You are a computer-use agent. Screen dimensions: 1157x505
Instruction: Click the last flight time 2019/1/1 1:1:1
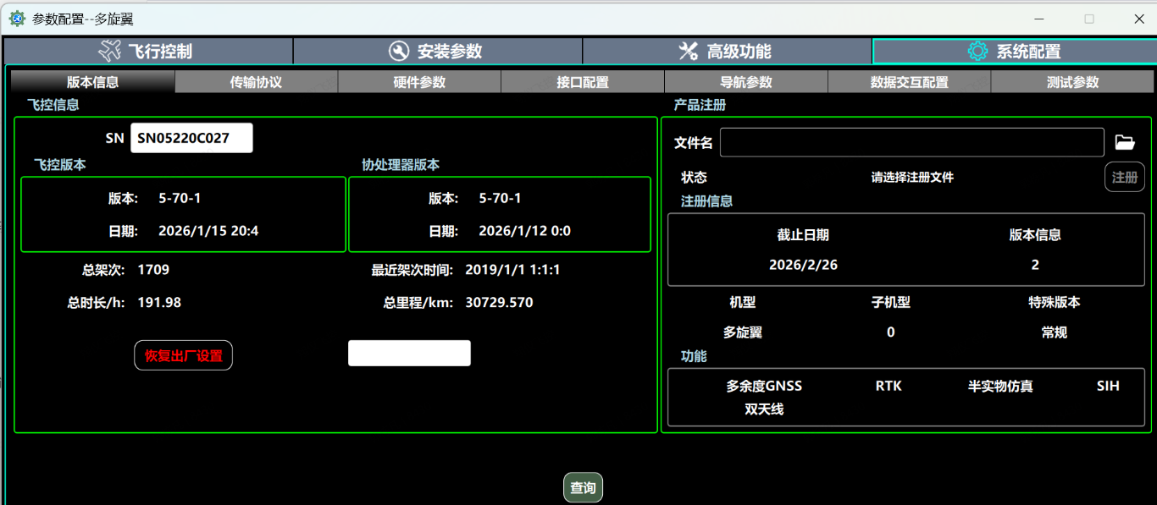(512, 270)
